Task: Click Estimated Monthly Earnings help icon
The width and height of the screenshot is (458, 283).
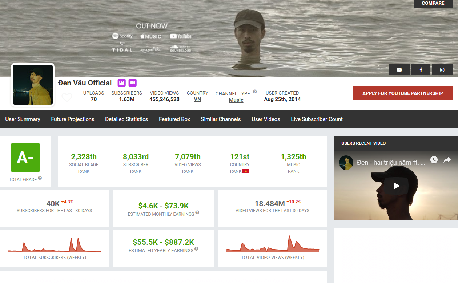Action: click(197, 212)
